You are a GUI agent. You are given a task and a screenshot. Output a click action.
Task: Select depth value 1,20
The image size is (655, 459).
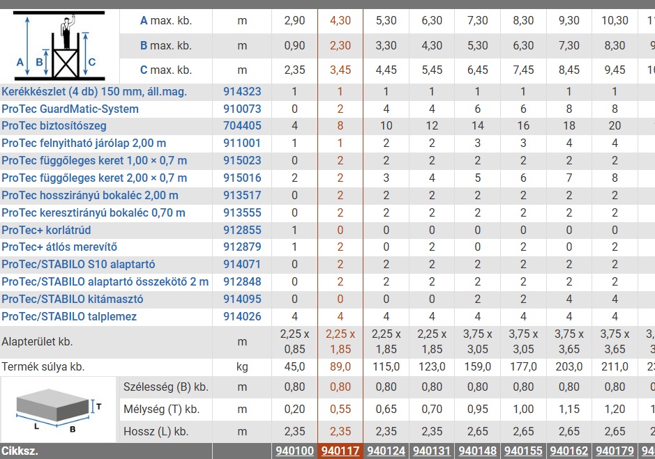coord(615,410)
